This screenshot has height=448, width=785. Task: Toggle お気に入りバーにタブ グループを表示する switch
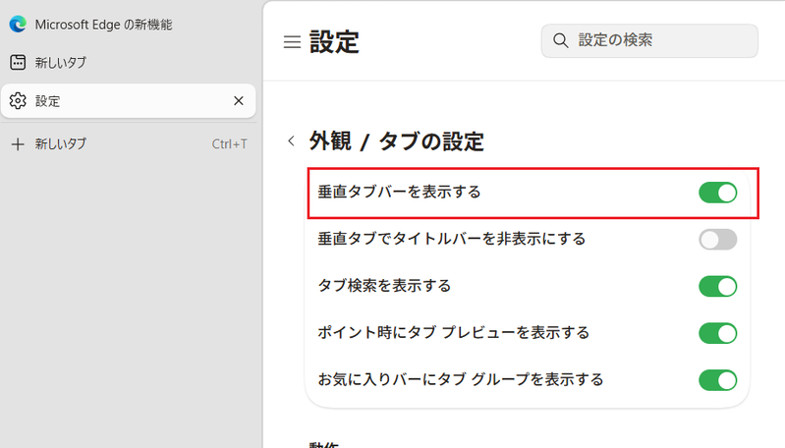point(718,380)
